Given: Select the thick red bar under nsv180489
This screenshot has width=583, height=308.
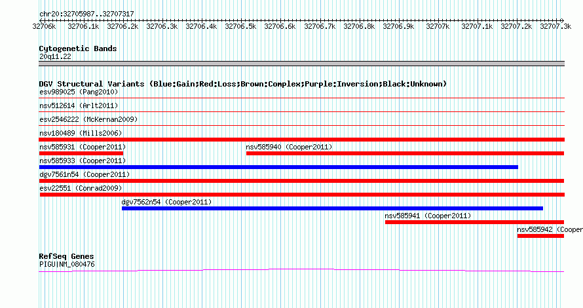Looking at the screenshot, I should (x=301, y=140).
